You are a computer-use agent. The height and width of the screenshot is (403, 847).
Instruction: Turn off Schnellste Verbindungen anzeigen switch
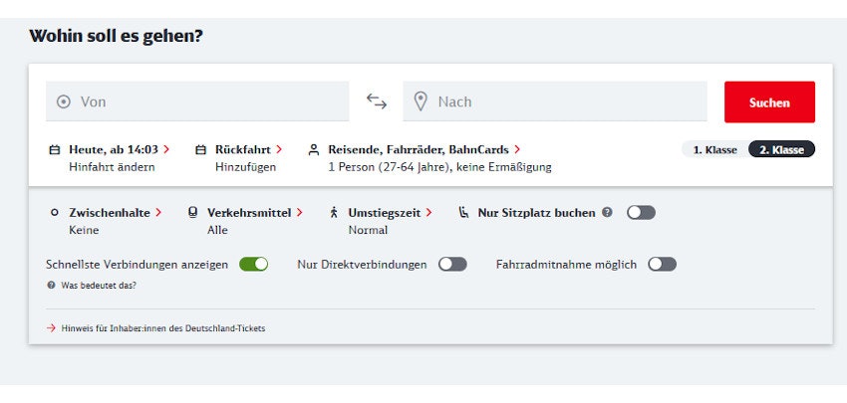pyautogui.click(x=254, y=265)
